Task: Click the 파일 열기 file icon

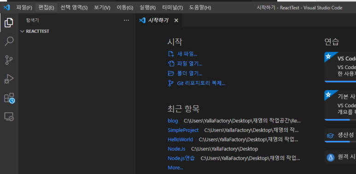Action: (x=171, y=64)
